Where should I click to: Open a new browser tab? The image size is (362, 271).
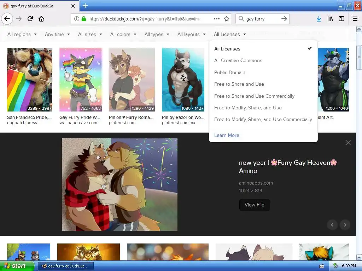(85, 6)
